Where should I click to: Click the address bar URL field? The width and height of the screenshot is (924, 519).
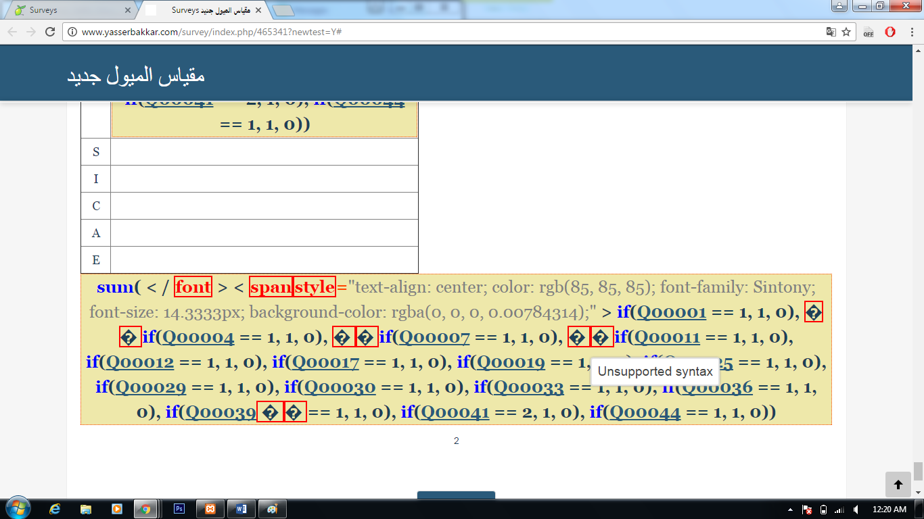coord(440,32)
